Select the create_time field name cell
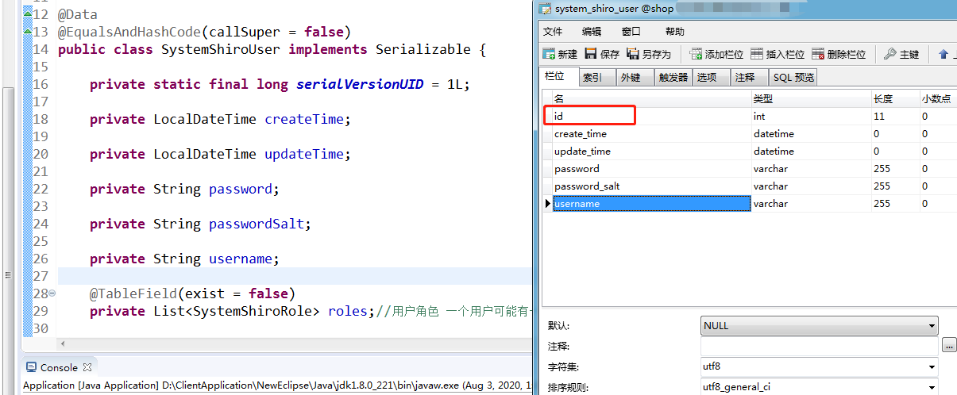 pyautogui.click(x=651, y=134)
